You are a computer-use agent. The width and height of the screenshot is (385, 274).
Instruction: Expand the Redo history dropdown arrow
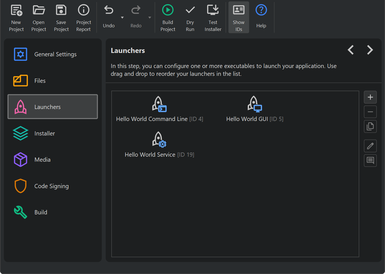(x=150, y=18)
